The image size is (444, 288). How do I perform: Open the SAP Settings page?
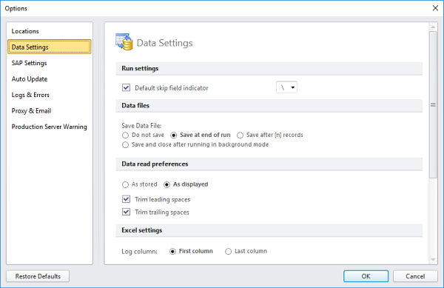coord(29,63)
